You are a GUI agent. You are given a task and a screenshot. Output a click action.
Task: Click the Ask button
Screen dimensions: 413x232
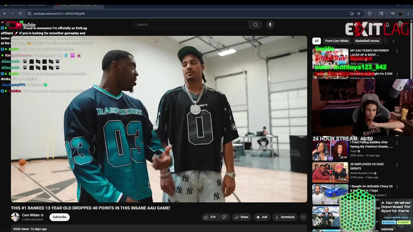pos(262,217)
